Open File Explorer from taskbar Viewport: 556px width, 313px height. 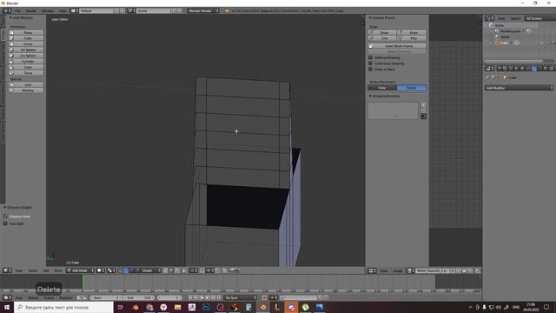[177, 307]
